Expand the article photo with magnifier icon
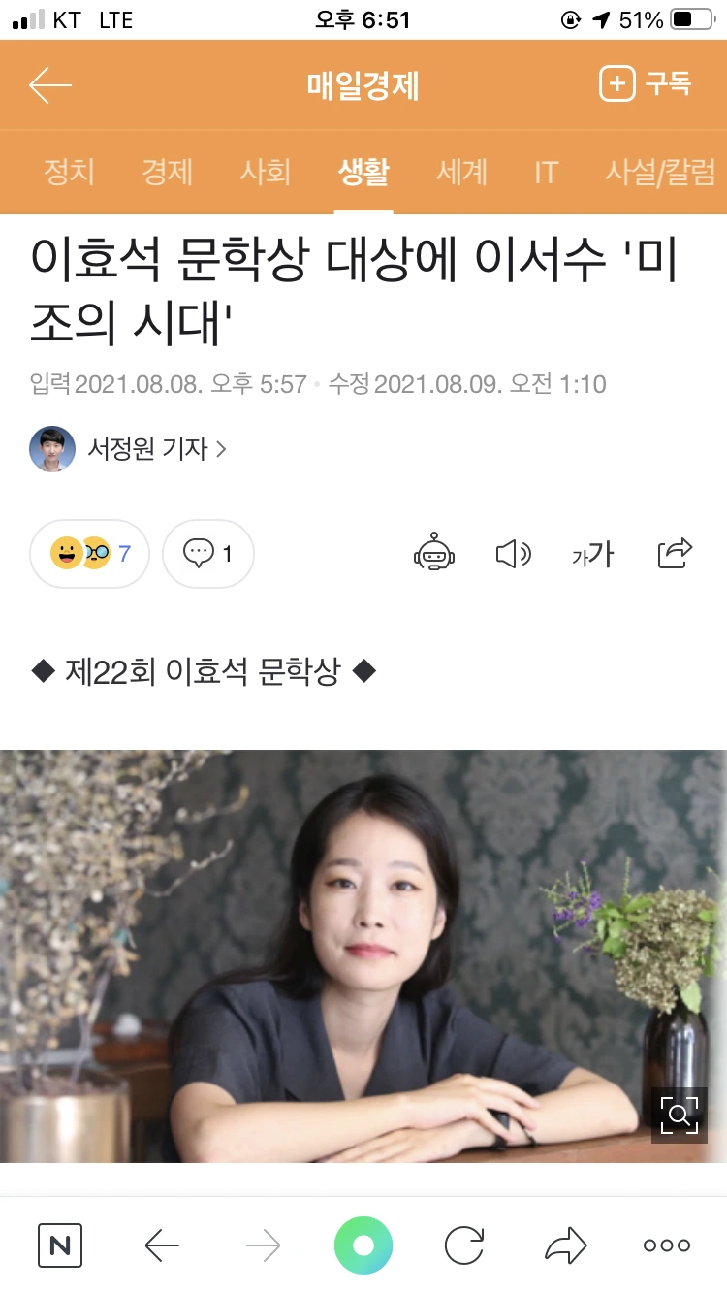 pyautogui.click(x=679, y=1115)
